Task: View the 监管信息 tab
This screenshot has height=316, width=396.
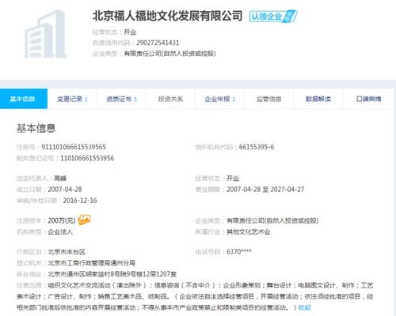Action: click(x=268, y=99)
